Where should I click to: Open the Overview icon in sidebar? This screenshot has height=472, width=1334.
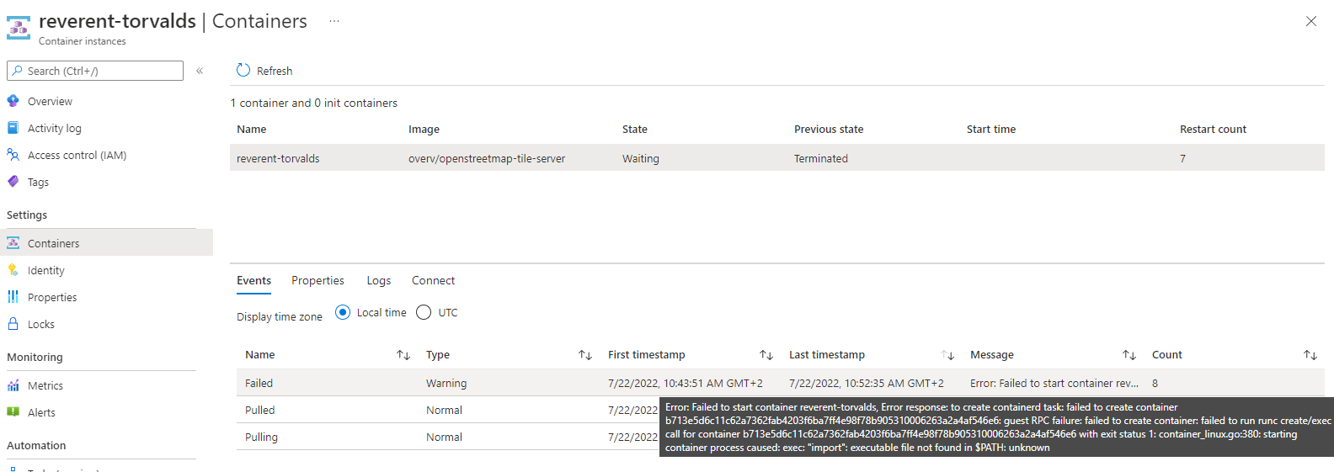click(x=13, y=101)
